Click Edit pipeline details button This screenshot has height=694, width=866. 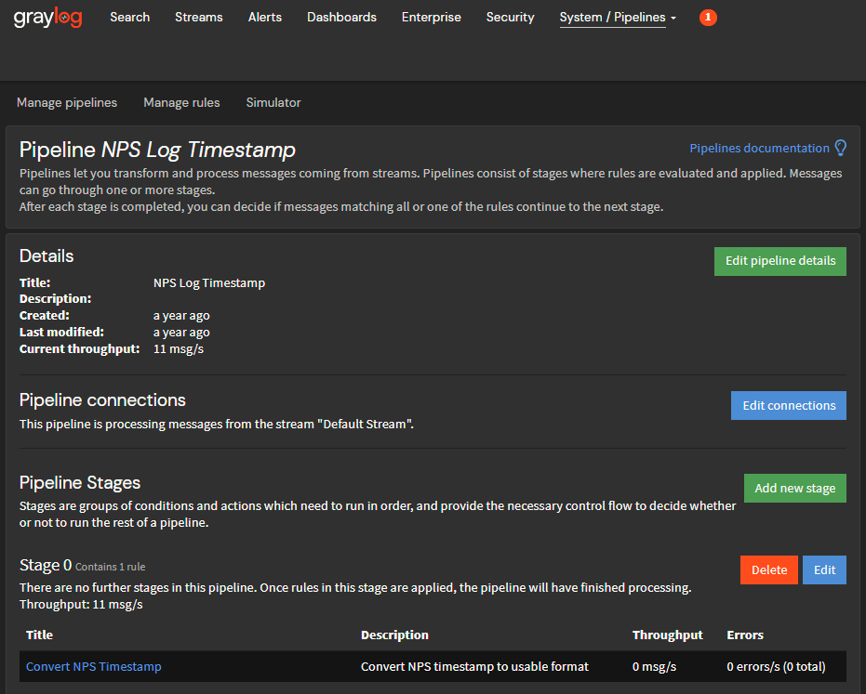pyautogui.click(x=779, y=261)
